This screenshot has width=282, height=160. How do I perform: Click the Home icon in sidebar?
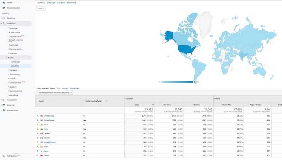pos(3,3)
